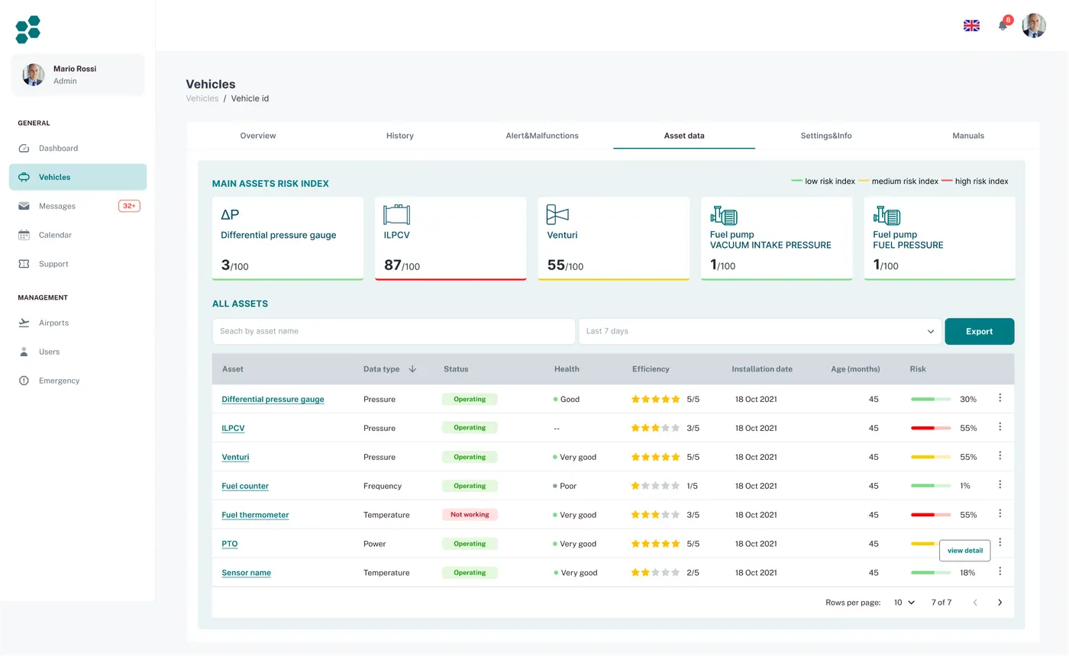The height and width of the screenshot is (656, 1069).
Task: Click the Vacuum Intake Pressure pump icon
Action: 723,214
